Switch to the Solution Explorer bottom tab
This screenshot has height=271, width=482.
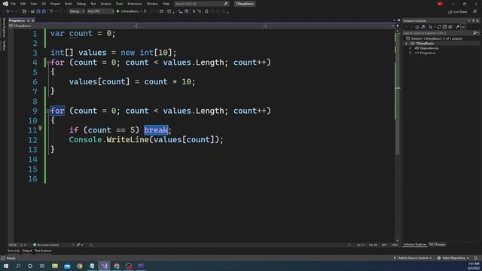[415, 245]
